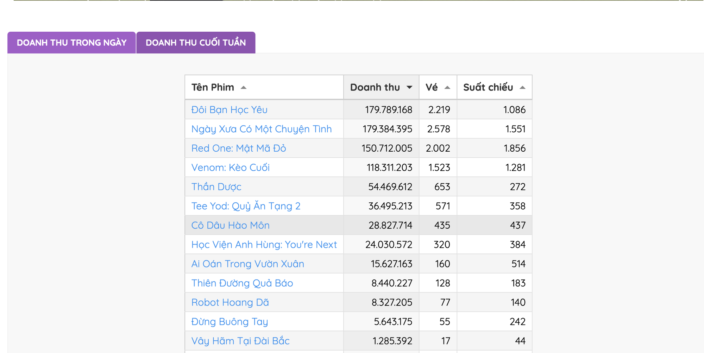704x353 pixels.
Task: Select revenue value 36.495.213
Action: (x=390, y=206)
